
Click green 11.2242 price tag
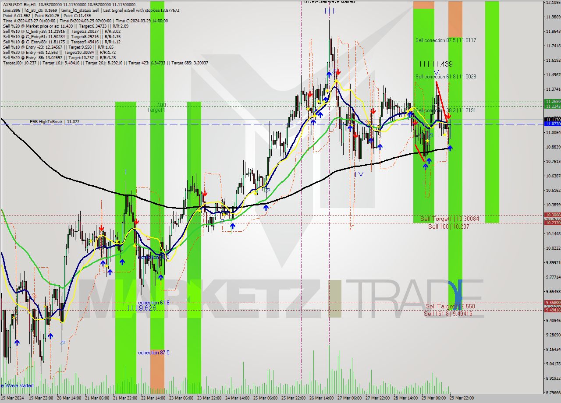(552, 106)
